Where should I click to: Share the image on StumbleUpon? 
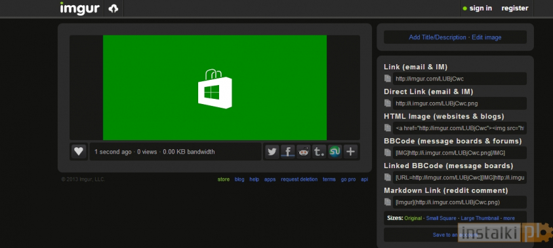[335, 152]
